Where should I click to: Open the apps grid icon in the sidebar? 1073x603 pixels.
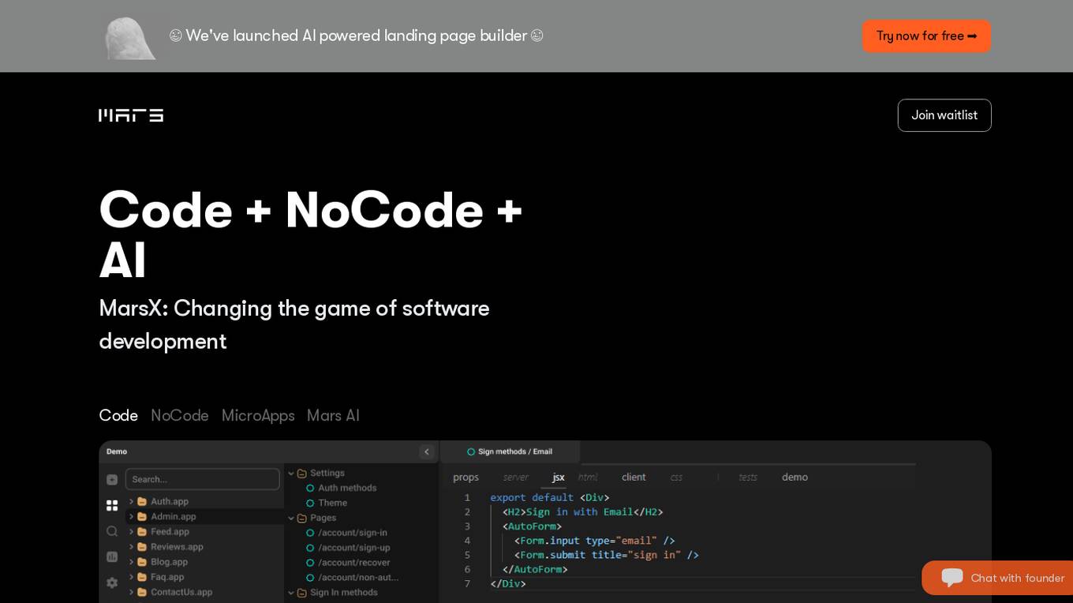click(112, 505)
